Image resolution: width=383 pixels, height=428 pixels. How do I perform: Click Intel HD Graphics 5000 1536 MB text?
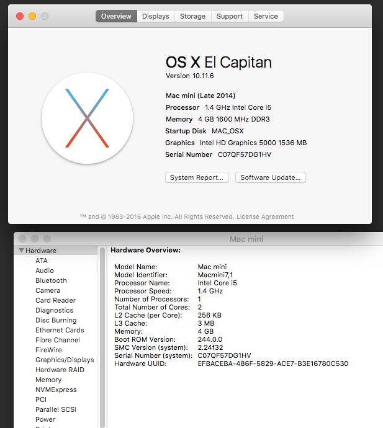(x=253, y=143)
